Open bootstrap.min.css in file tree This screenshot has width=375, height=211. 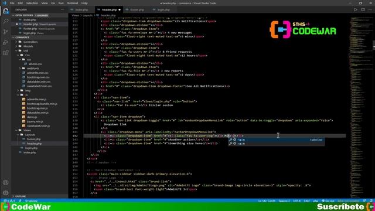coord(38,77)
